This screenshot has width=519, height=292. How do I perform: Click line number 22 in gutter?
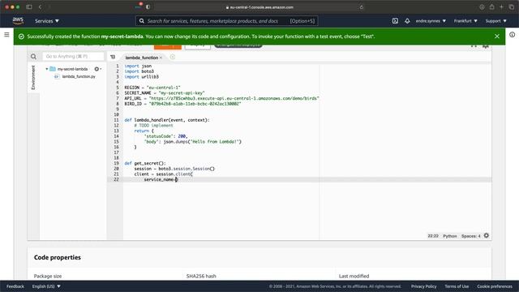click(x=116, y=179)
